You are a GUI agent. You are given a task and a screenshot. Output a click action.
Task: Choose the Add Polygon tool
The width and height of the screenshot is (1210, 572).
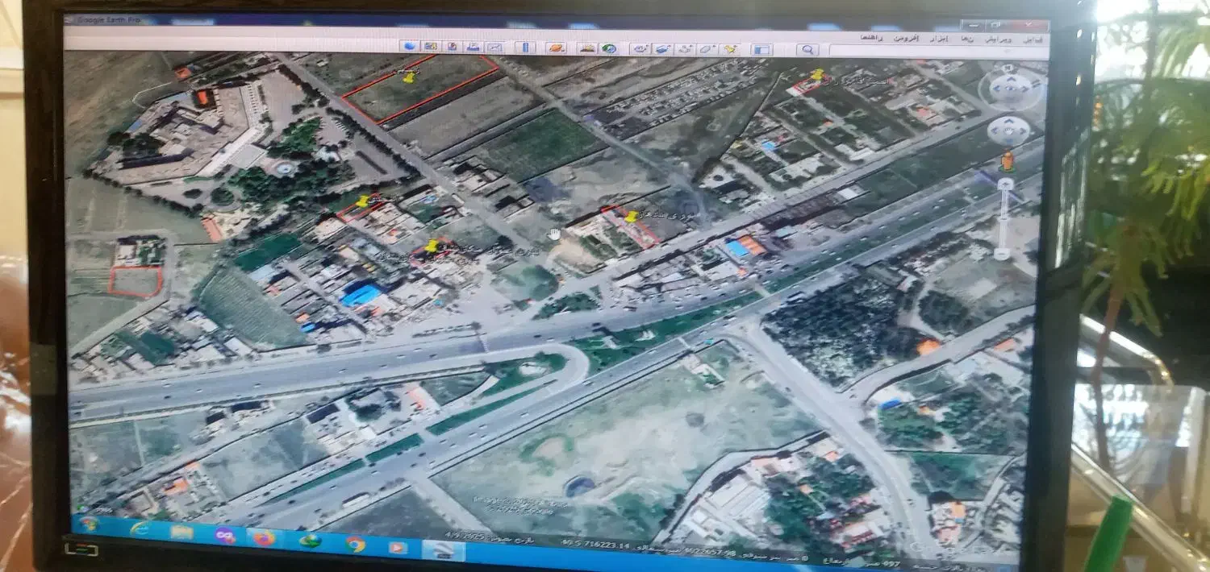click(707, 49)
